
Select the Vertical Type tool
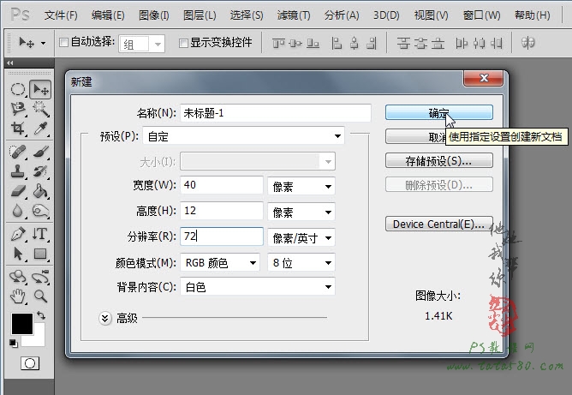pos(40,234)
